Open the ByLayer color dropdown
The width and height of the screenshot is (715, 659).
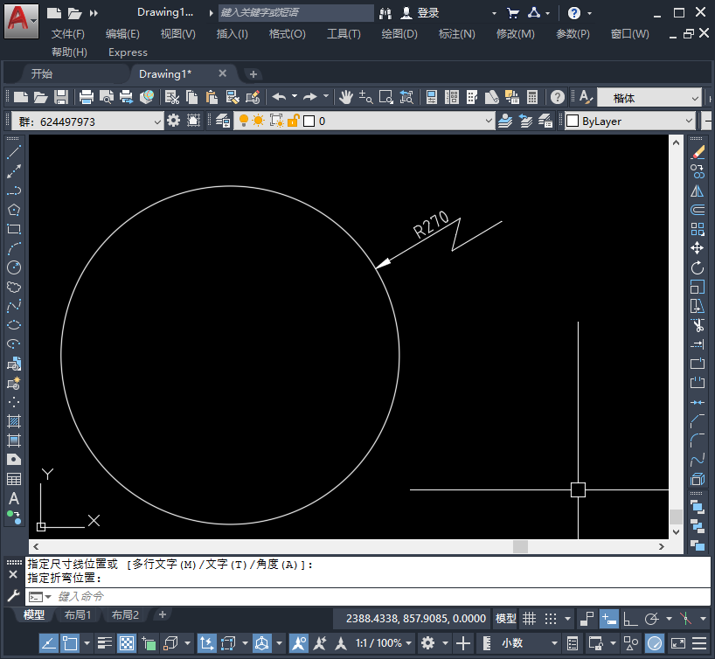[x=630, y=121]
